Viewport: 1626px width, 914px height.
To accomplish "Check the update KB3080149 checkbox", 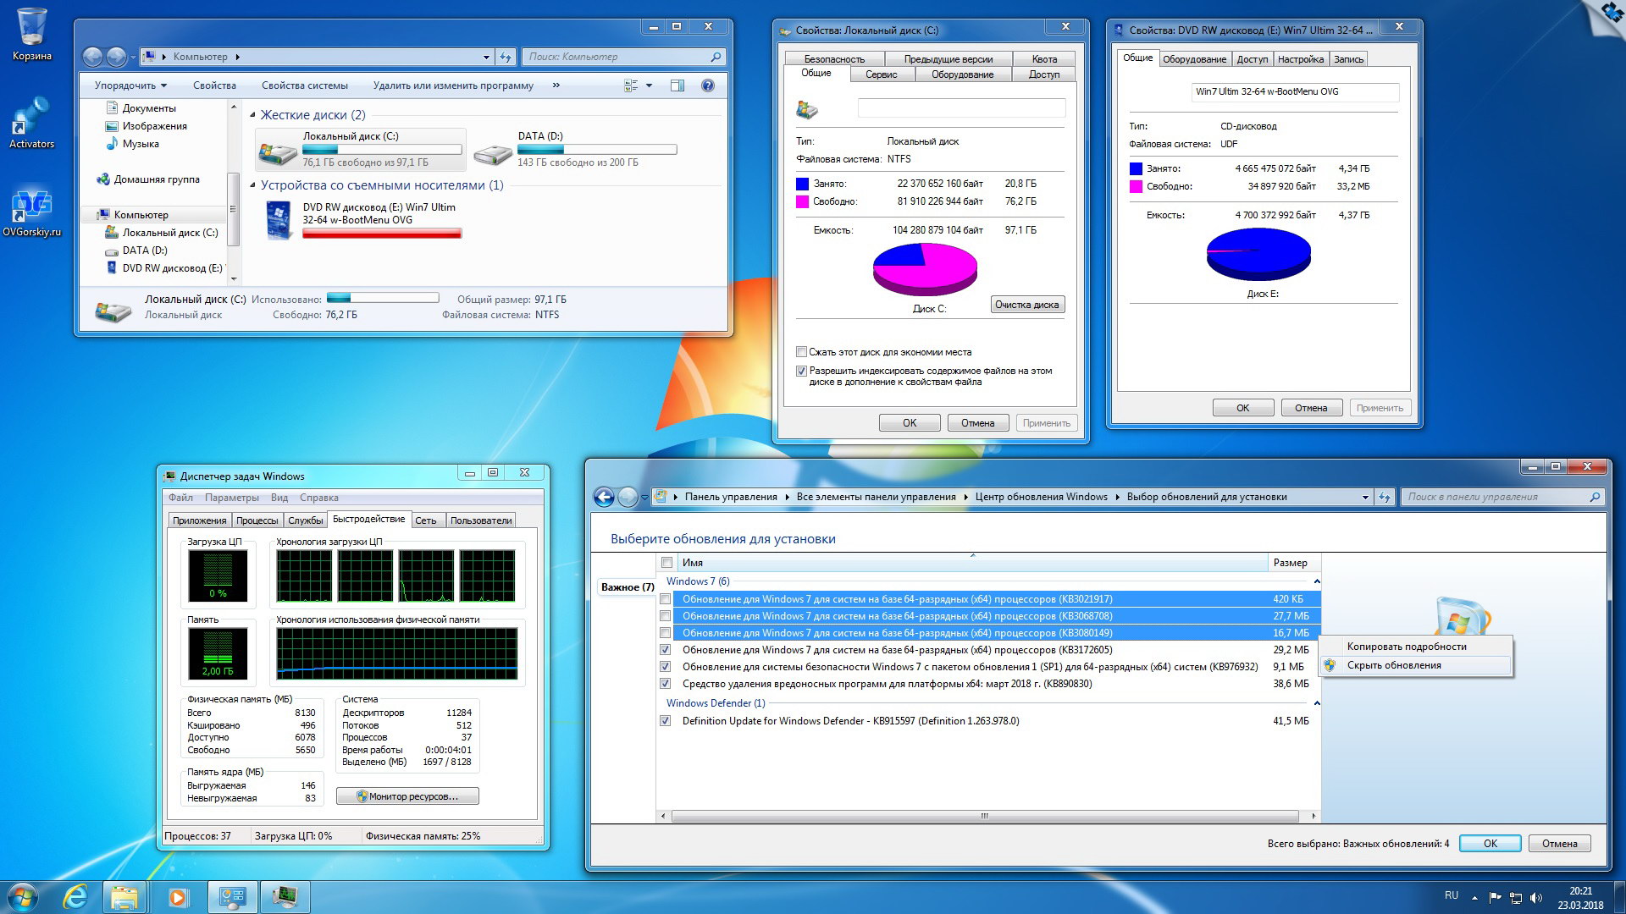I will click(665, 633).
